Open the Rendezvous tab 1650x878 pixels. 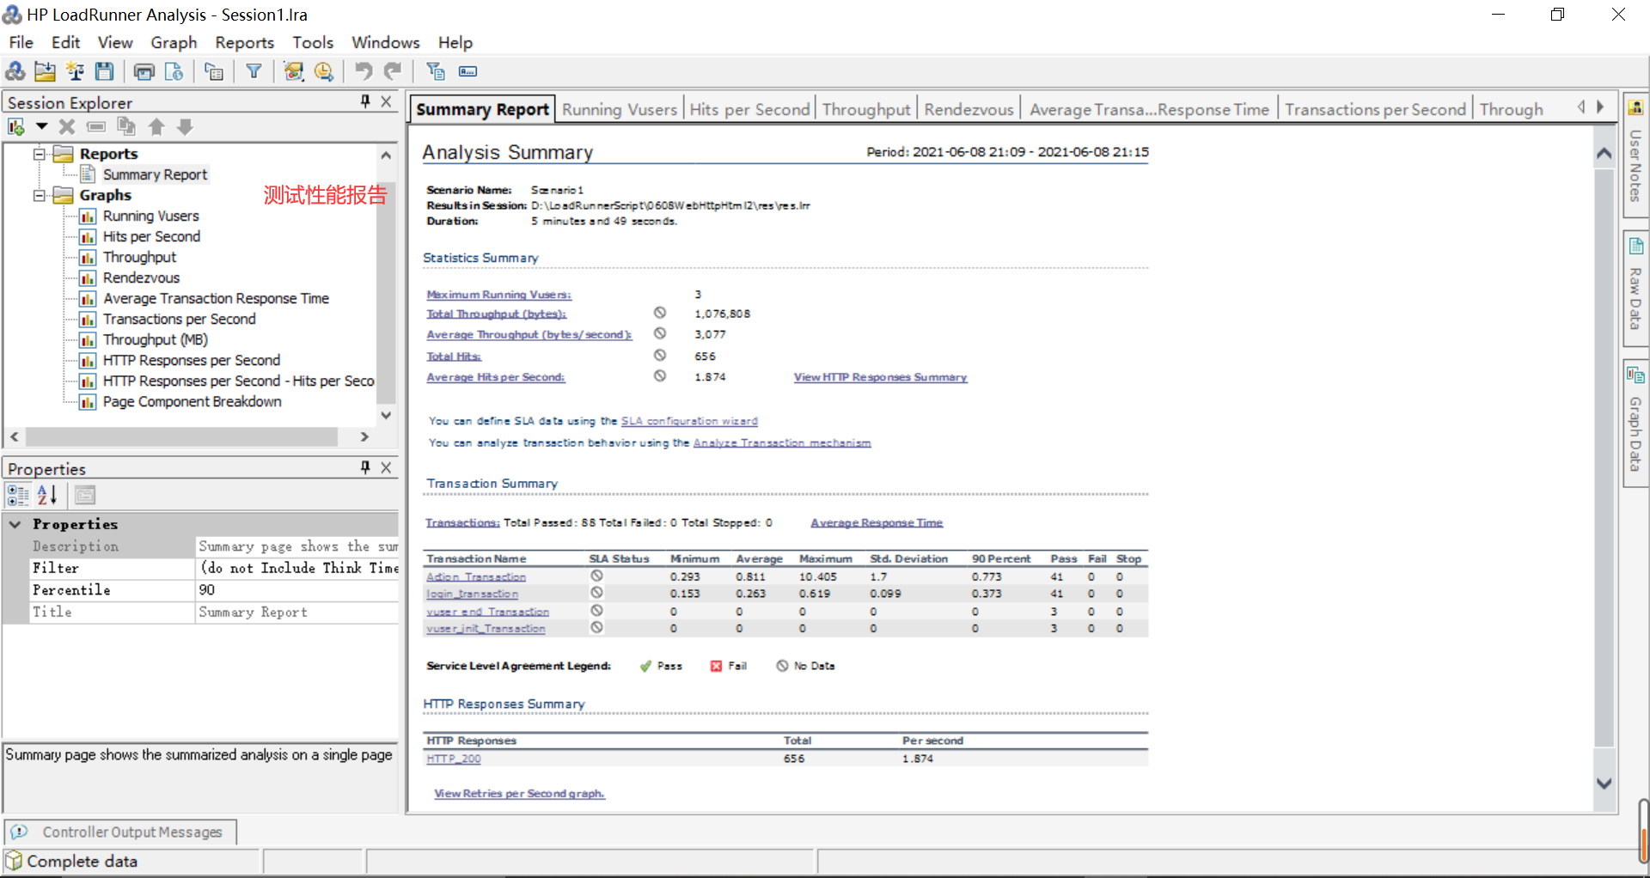pos(969,109)
